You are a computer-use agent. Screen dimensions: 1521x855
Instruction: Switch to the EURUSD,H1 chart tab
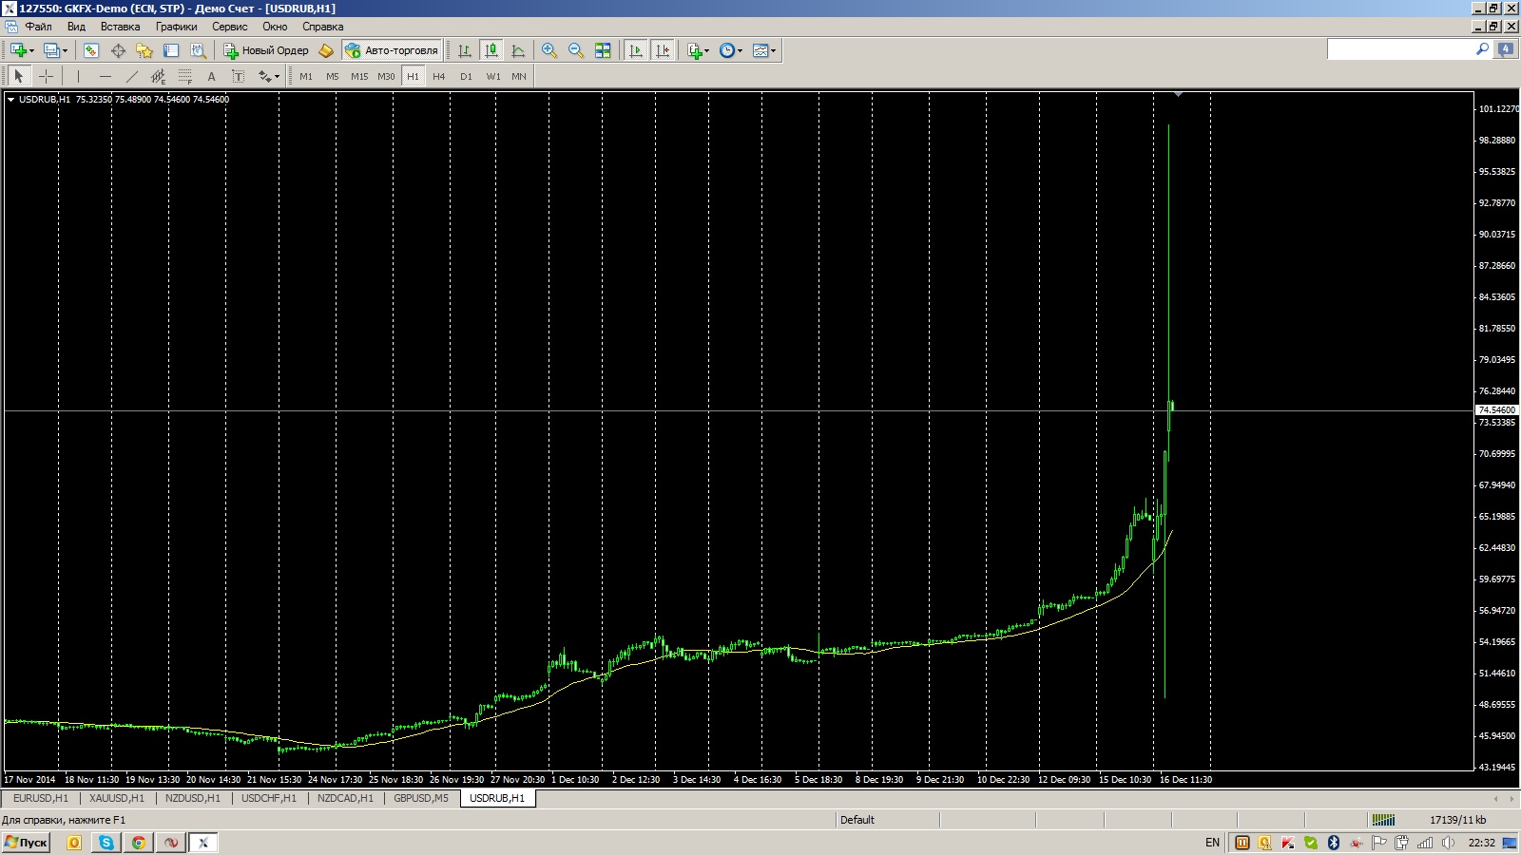pos(41,798)
